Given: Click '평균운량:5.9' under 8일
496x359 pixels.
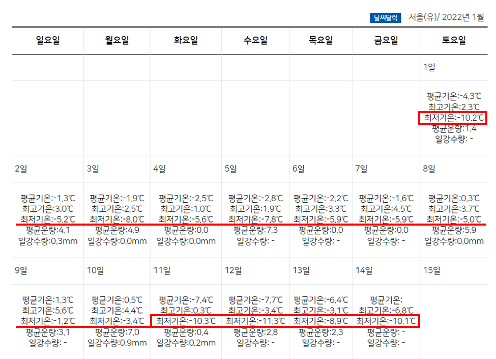Looking at the screenshot, I should (x=454, y=230).
